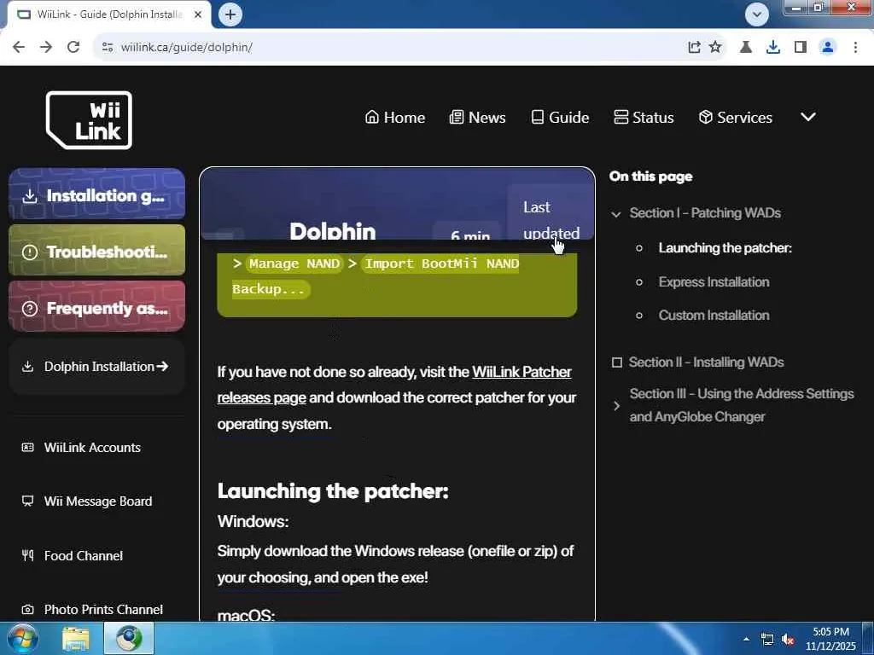The height and width of the screenshot is (655, 874).
Task: Bookmark this page with the star
Action: 715,47
